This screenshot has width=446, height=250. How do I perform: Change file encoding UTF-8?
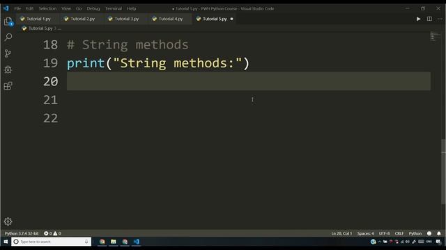[x=384, y=233]
